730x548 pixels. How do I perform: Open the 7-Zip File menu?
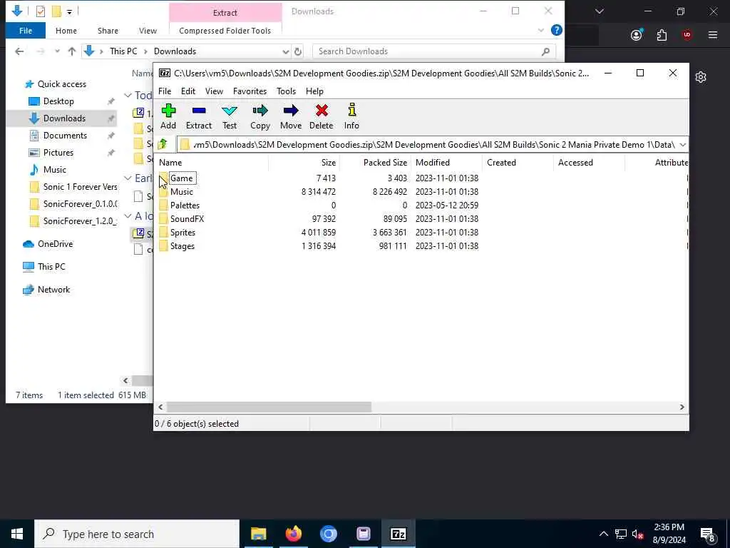[165, 91]
